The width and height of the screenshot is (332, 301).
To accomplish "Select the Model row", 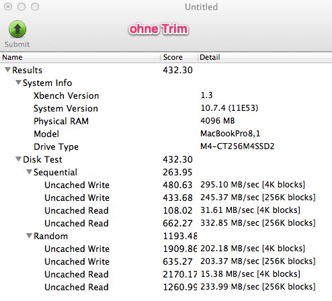I will 166,134.
